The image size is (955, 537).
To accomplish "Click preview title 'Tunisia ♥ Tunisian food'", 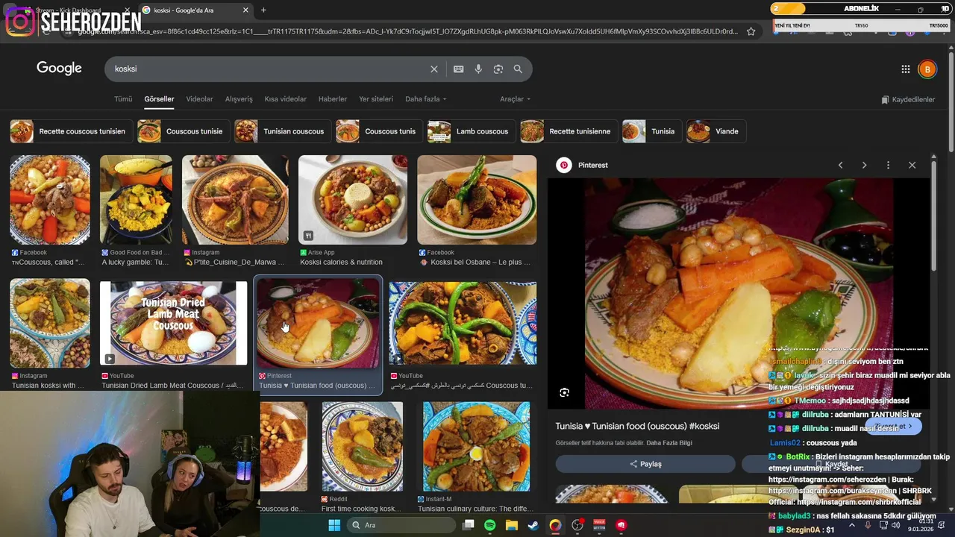I will click(x=637, y=426).
